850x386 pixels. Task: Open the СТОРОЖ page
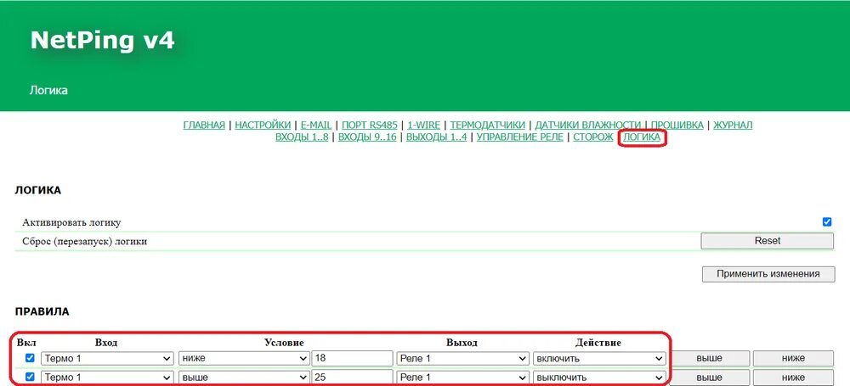click(x=593, y=137)
